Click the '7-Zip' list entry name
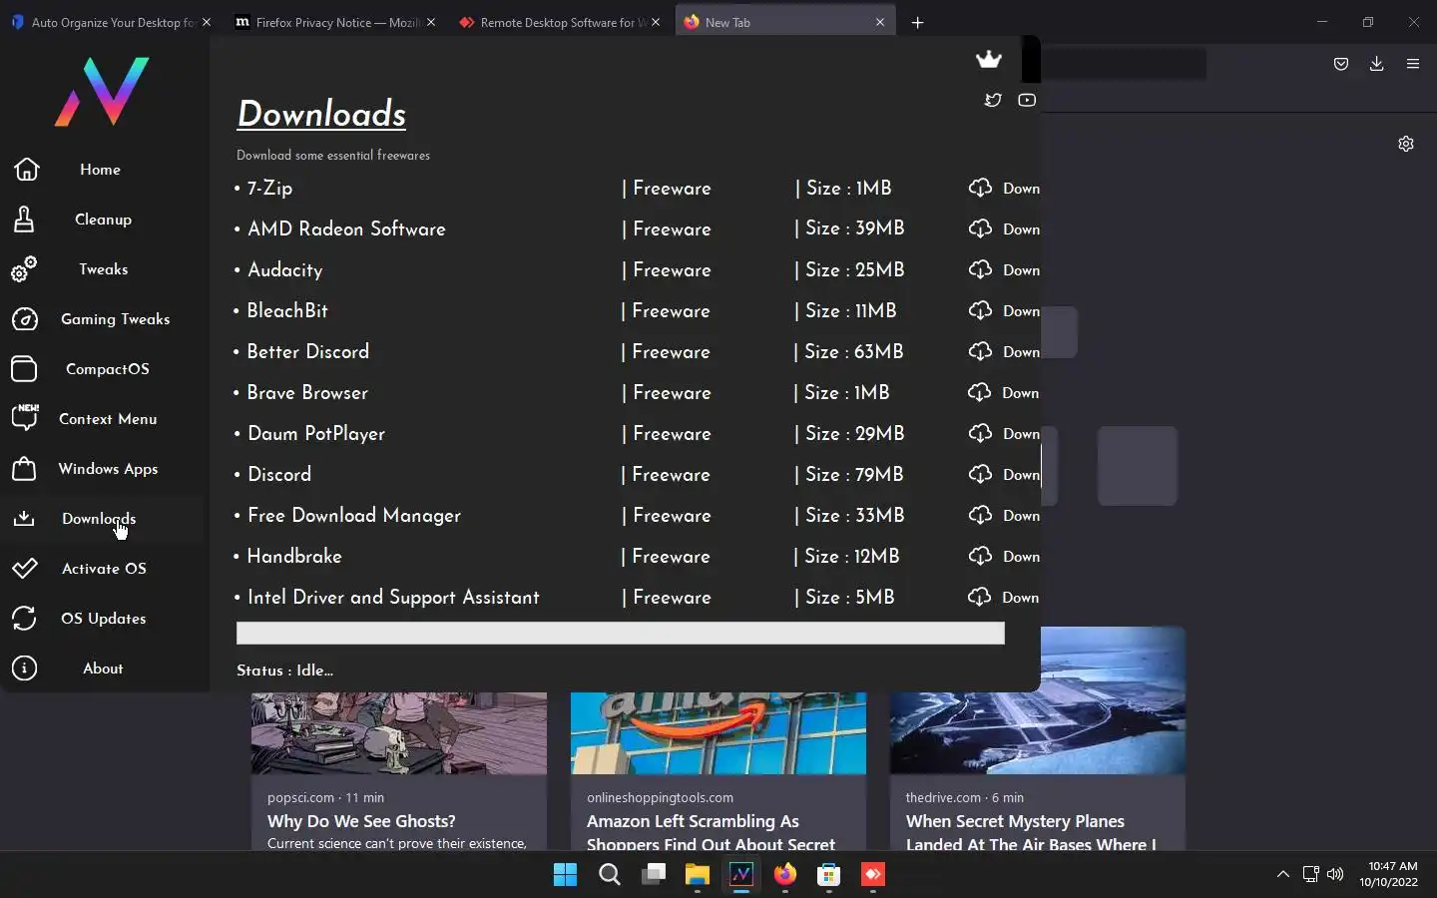 pos(269,188)
